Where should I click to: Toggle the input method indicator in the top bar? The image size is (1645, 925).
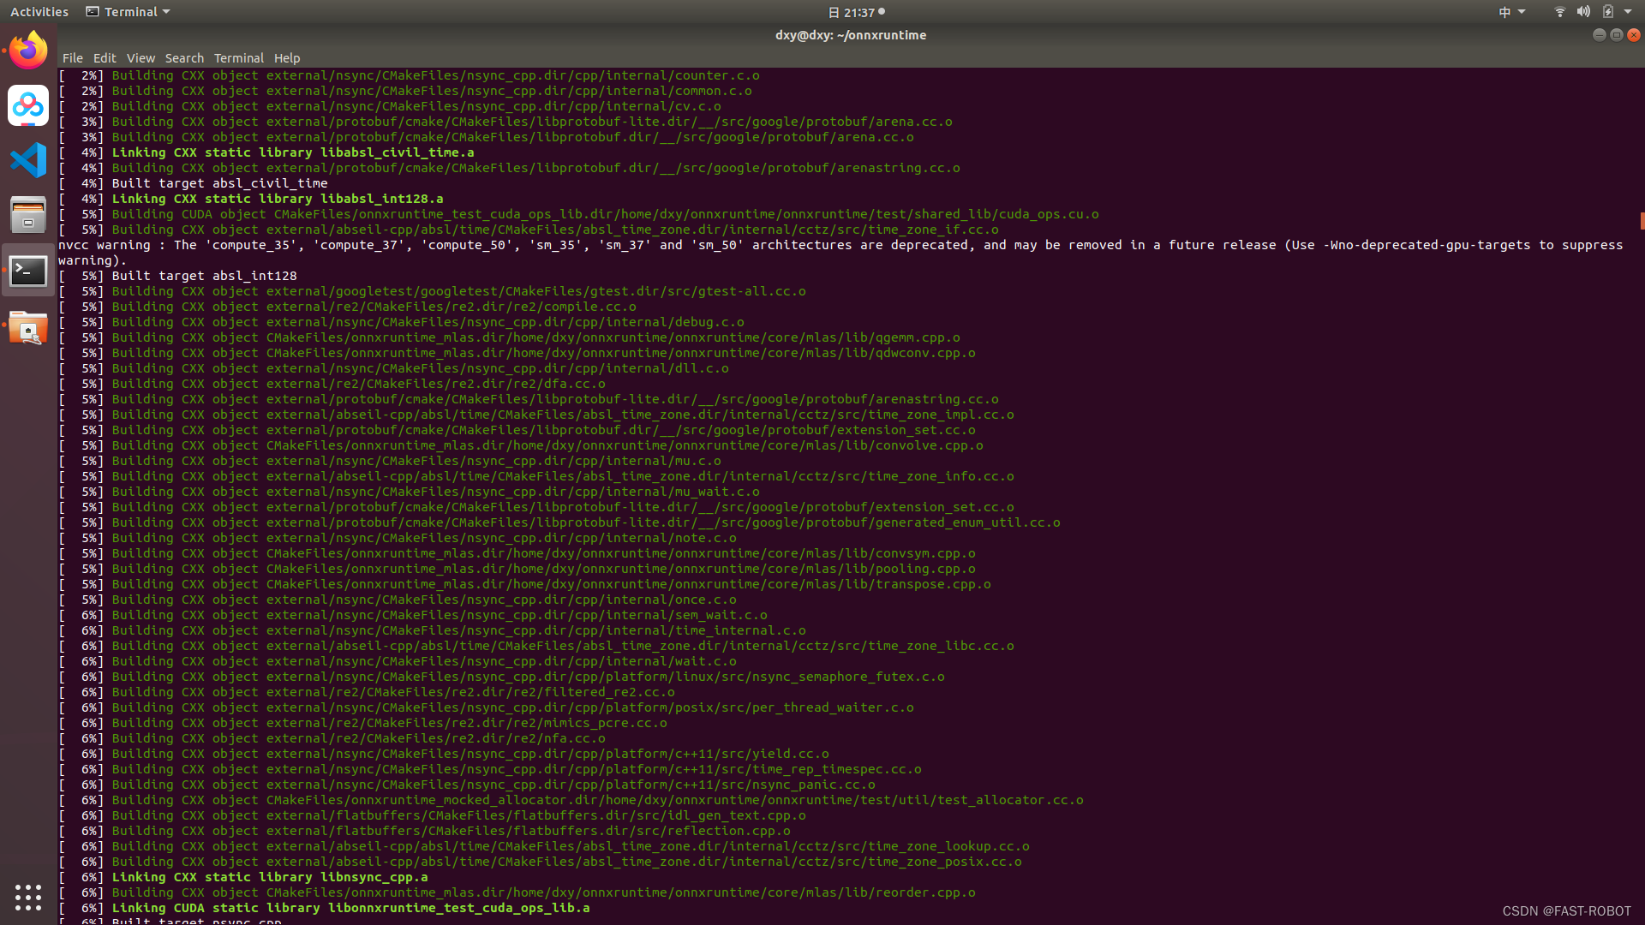click(1505, 11)
